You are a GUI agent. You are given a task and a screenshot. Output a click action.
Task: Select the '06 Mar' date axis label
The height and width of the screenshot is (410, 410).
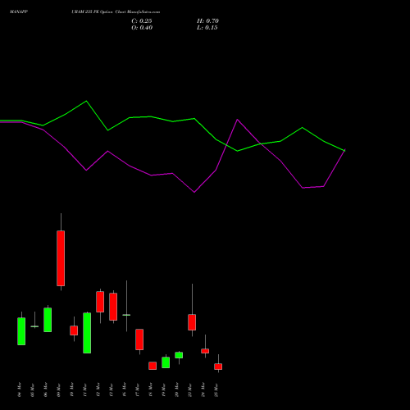coord(46,389)
